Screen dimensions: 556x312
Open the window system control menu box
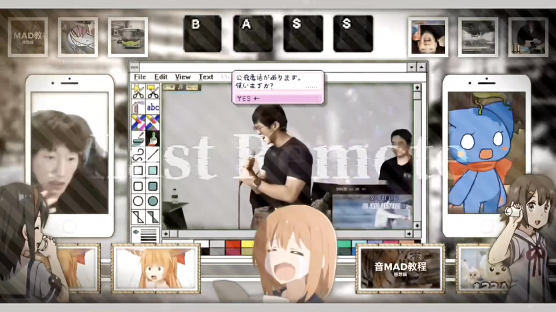134,67
